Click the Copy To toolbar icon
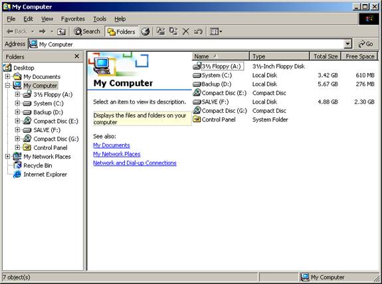Image resolution: width=382 pixels, height=284 pixels. coord(173,31)
